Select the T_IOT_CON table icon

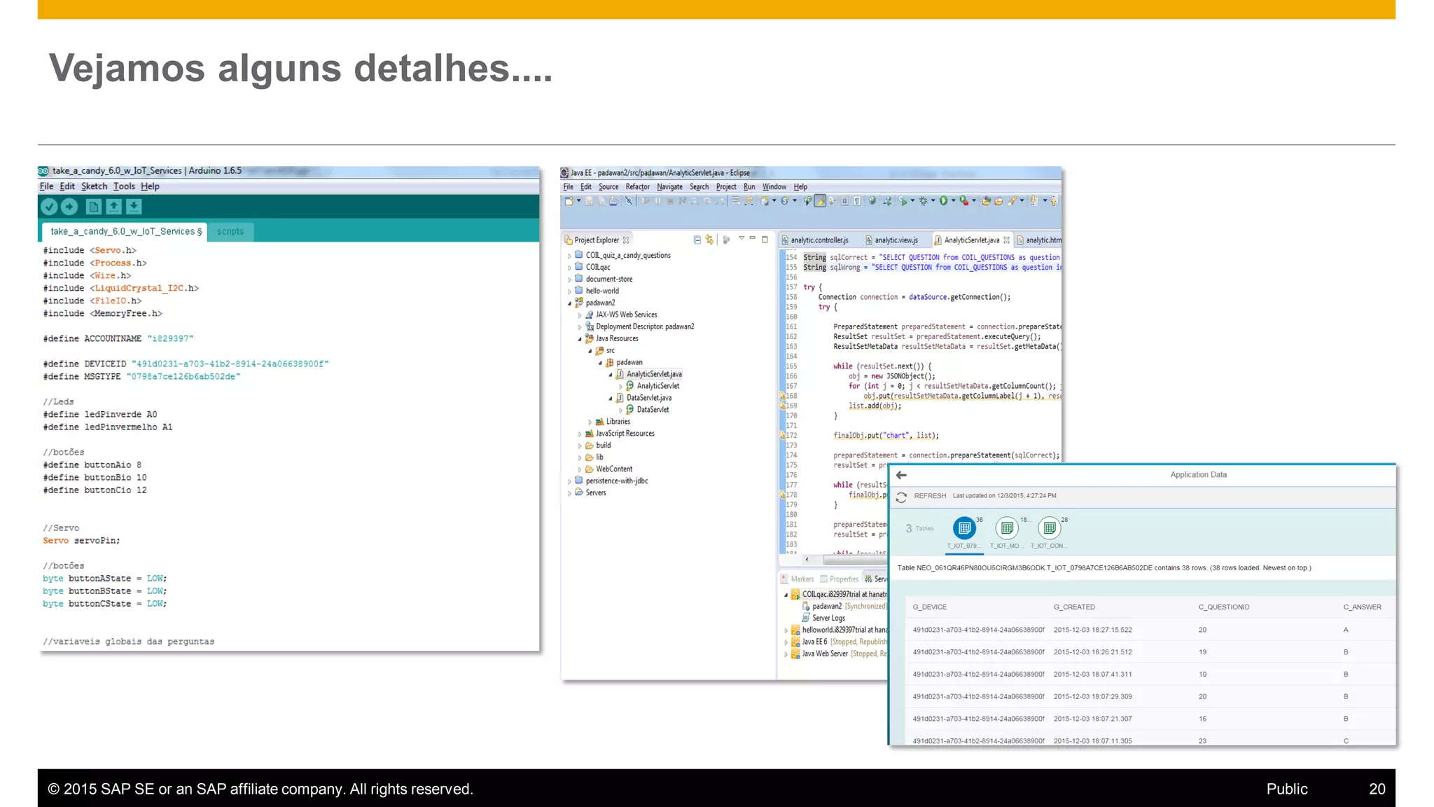[x=1049, y=527]
